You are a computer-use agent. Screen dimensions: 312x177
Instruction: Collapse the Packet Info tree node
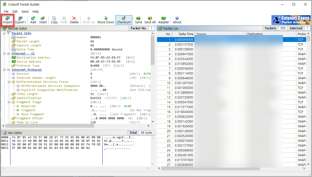point(4,33)
